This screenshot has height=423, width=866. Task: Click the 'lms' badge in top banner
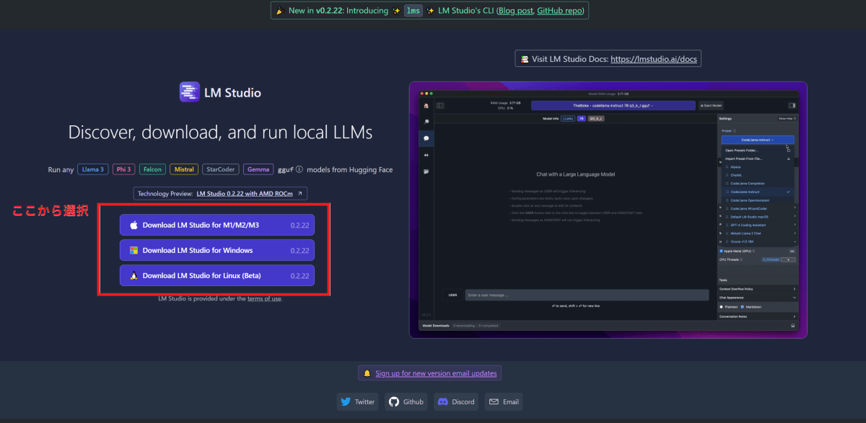click(x=413, y=11)
